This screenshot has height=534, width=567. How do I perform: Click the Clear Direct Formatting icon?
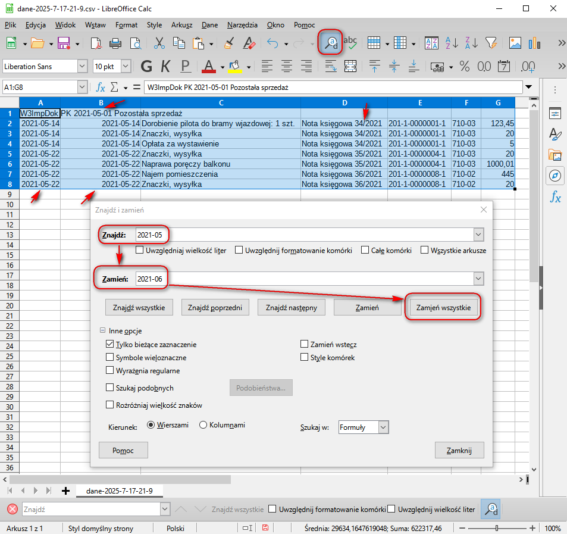(249, 43)
